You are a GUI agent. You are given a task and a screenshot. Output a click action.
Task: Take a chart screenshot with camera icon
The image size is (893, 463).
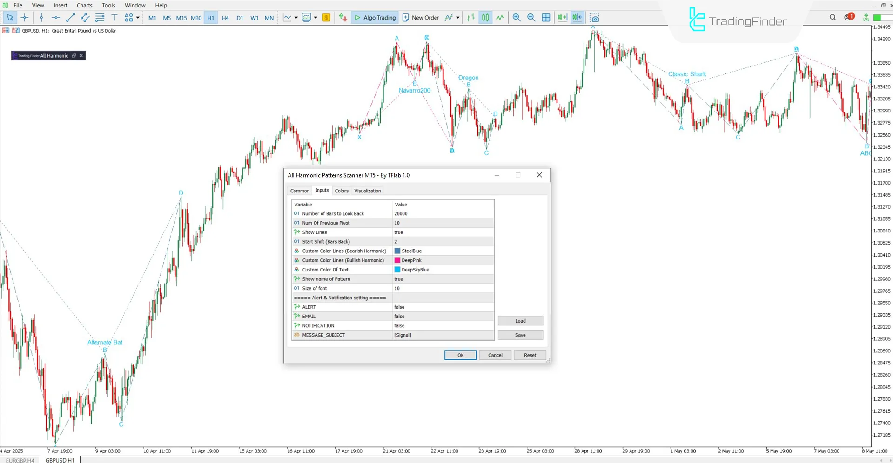(594, 18)
